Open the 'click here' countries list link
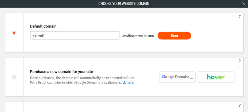Screen dimensions: 248x112 [126, 83]
